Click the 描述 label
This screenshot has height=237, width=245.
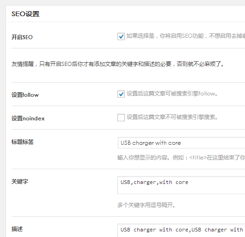(17, 229)
